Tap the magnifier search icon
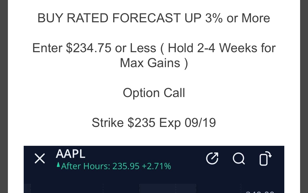Image resolution: width=308 pixels, height=193 pixels. click(239, 159)
